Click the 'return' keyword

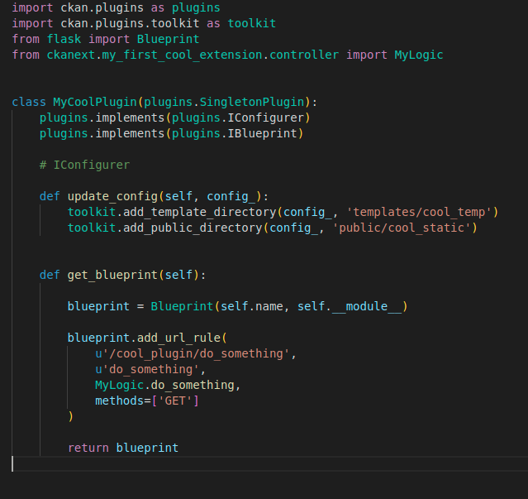click(x=88, y=448)
